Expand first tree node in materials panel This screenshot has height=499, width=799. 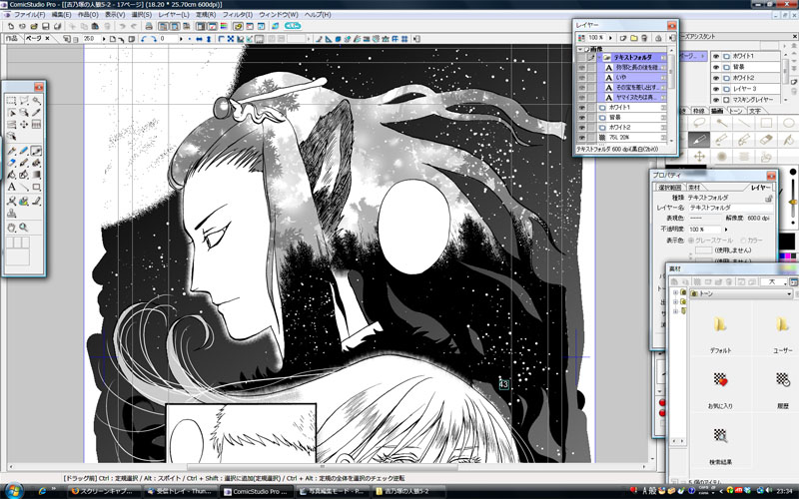pyautogui.click(x=676, y=292)
